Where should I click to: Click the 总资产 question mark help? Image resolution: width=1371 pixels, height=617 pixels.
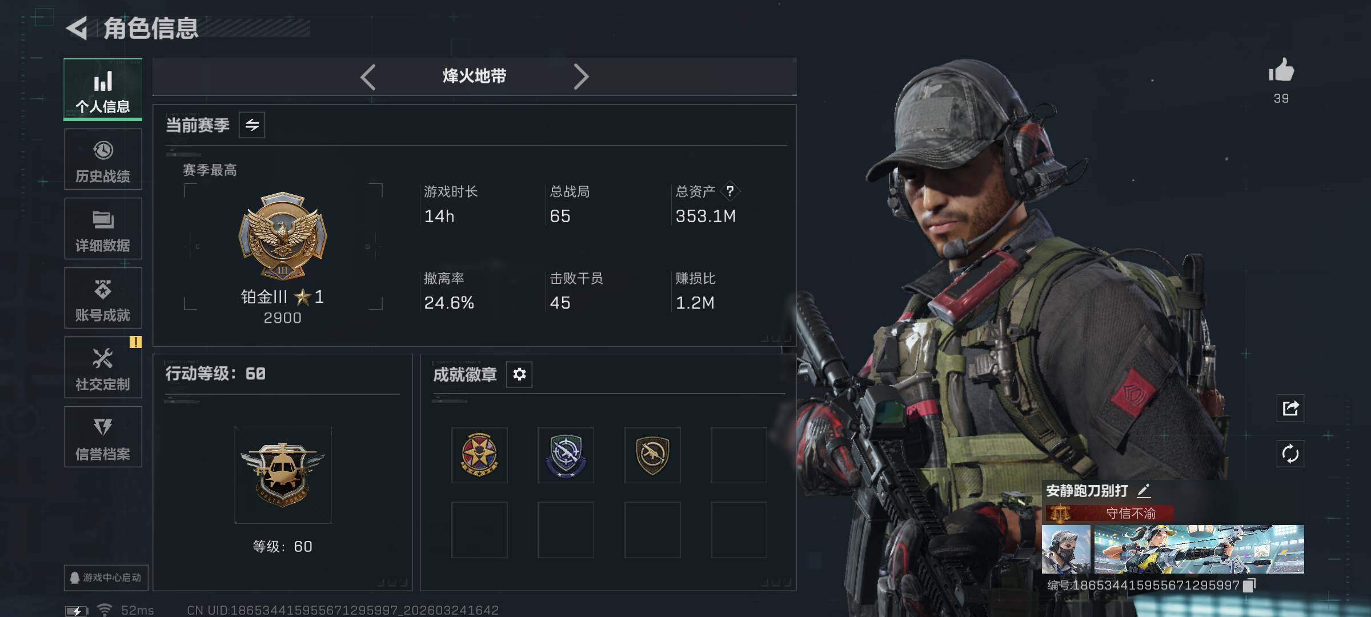[x=729, y=191]
